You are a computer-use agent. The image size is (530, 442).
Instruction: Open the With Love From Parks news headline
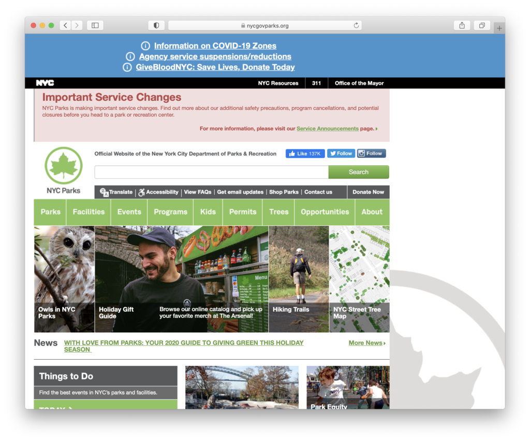click(x=184, y=346)
